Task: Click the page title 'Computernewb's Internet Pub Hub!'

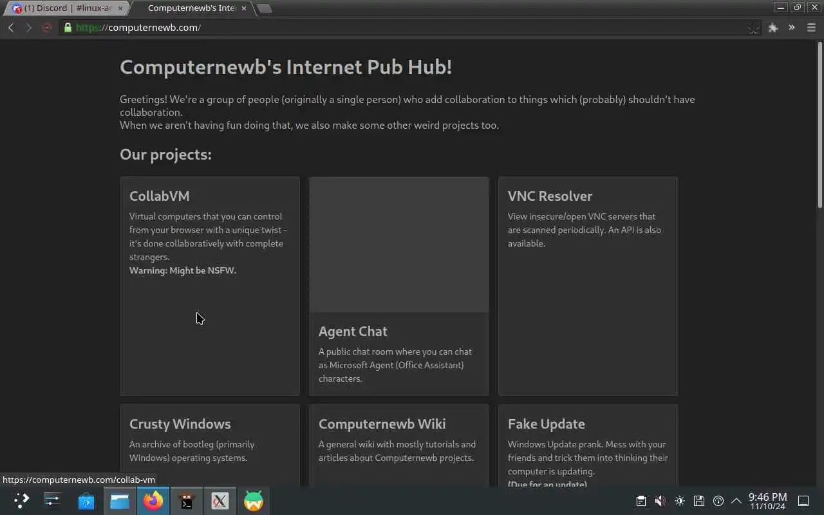Action: pos(286,67)
